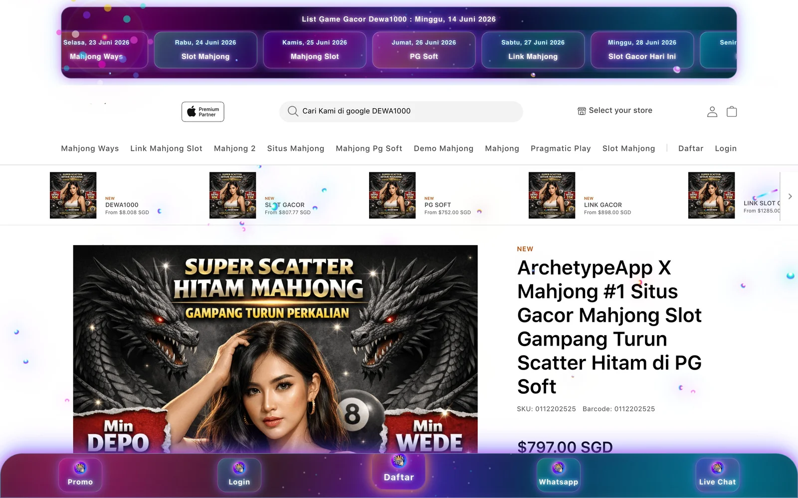Open DEWA1000 product thumbnail
The image size is (798, 498).
click(x=73, y=195)
